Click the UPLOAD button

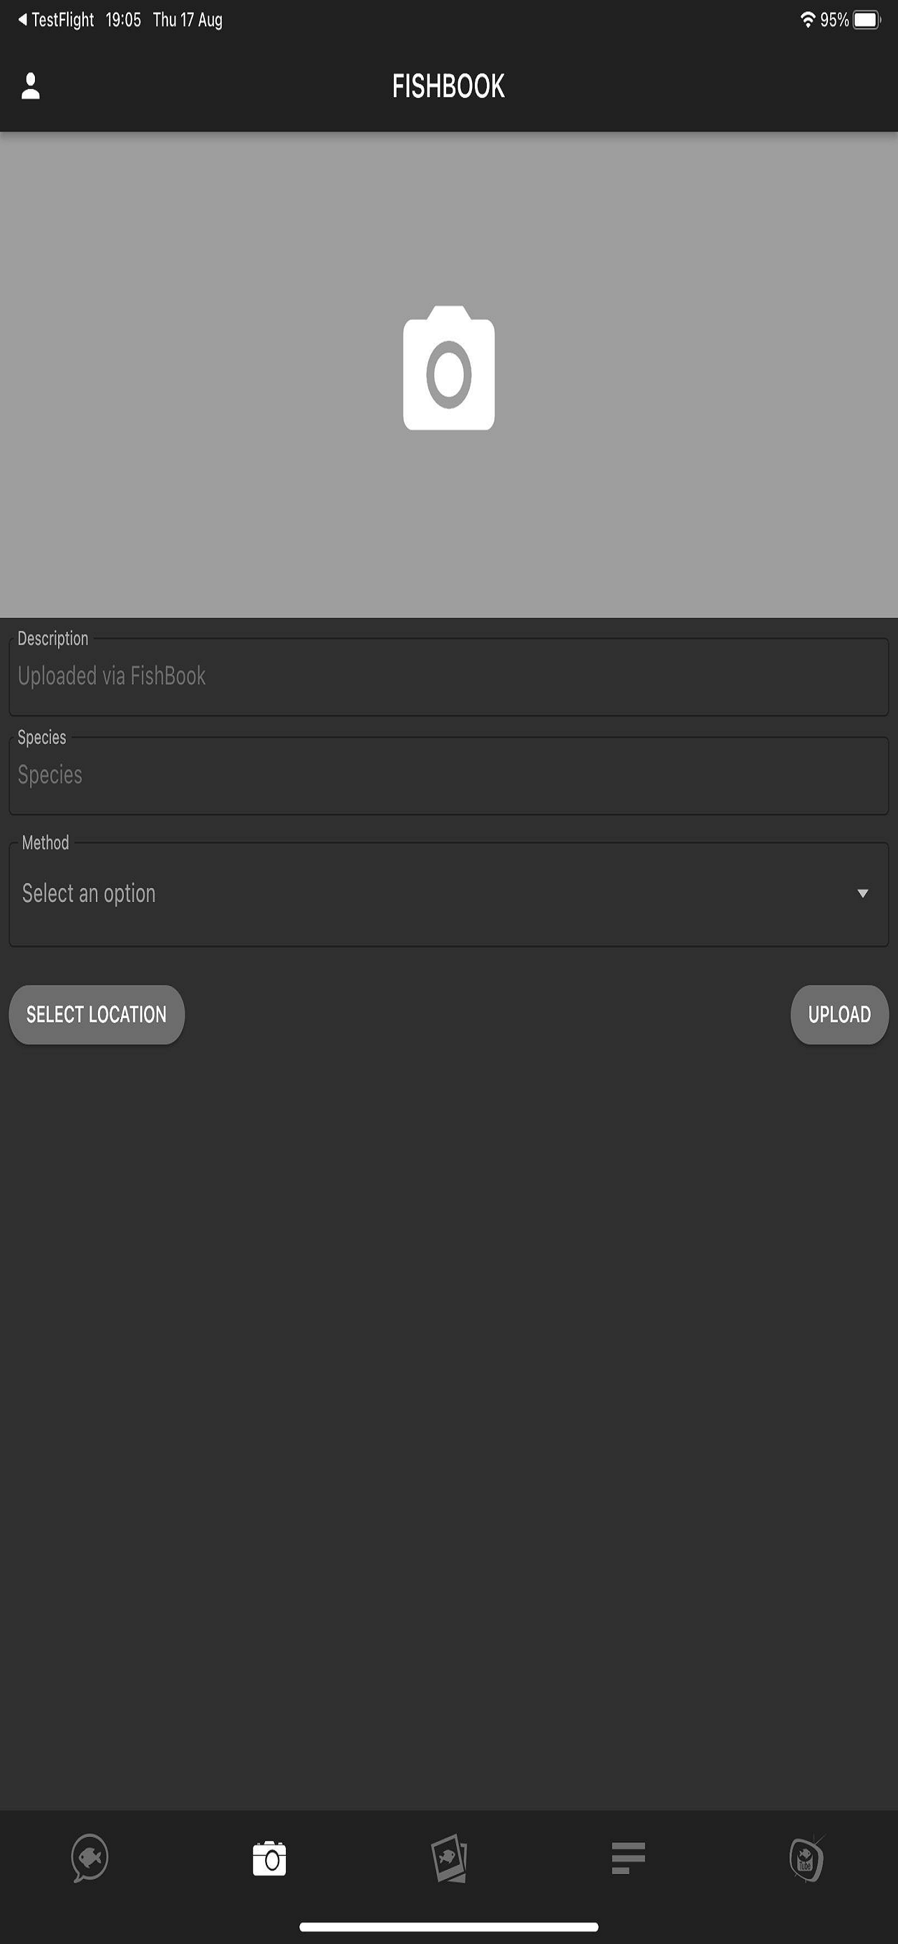[839, 1014]
